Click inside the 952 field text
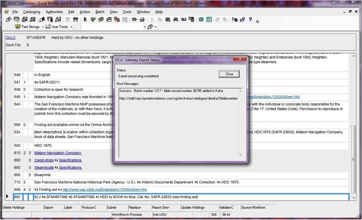The image size is (362, 220). (116, 197)
